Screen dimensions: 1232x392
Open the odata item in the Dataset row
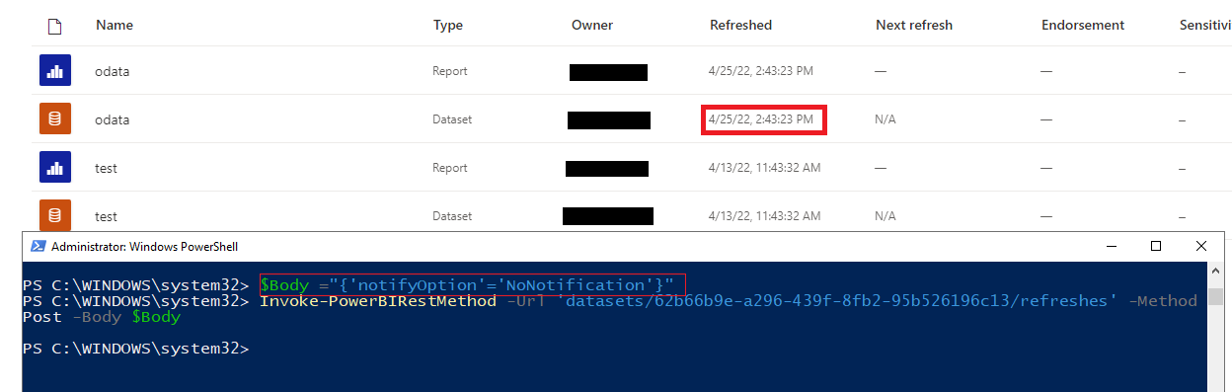click(x=112, y=119)
